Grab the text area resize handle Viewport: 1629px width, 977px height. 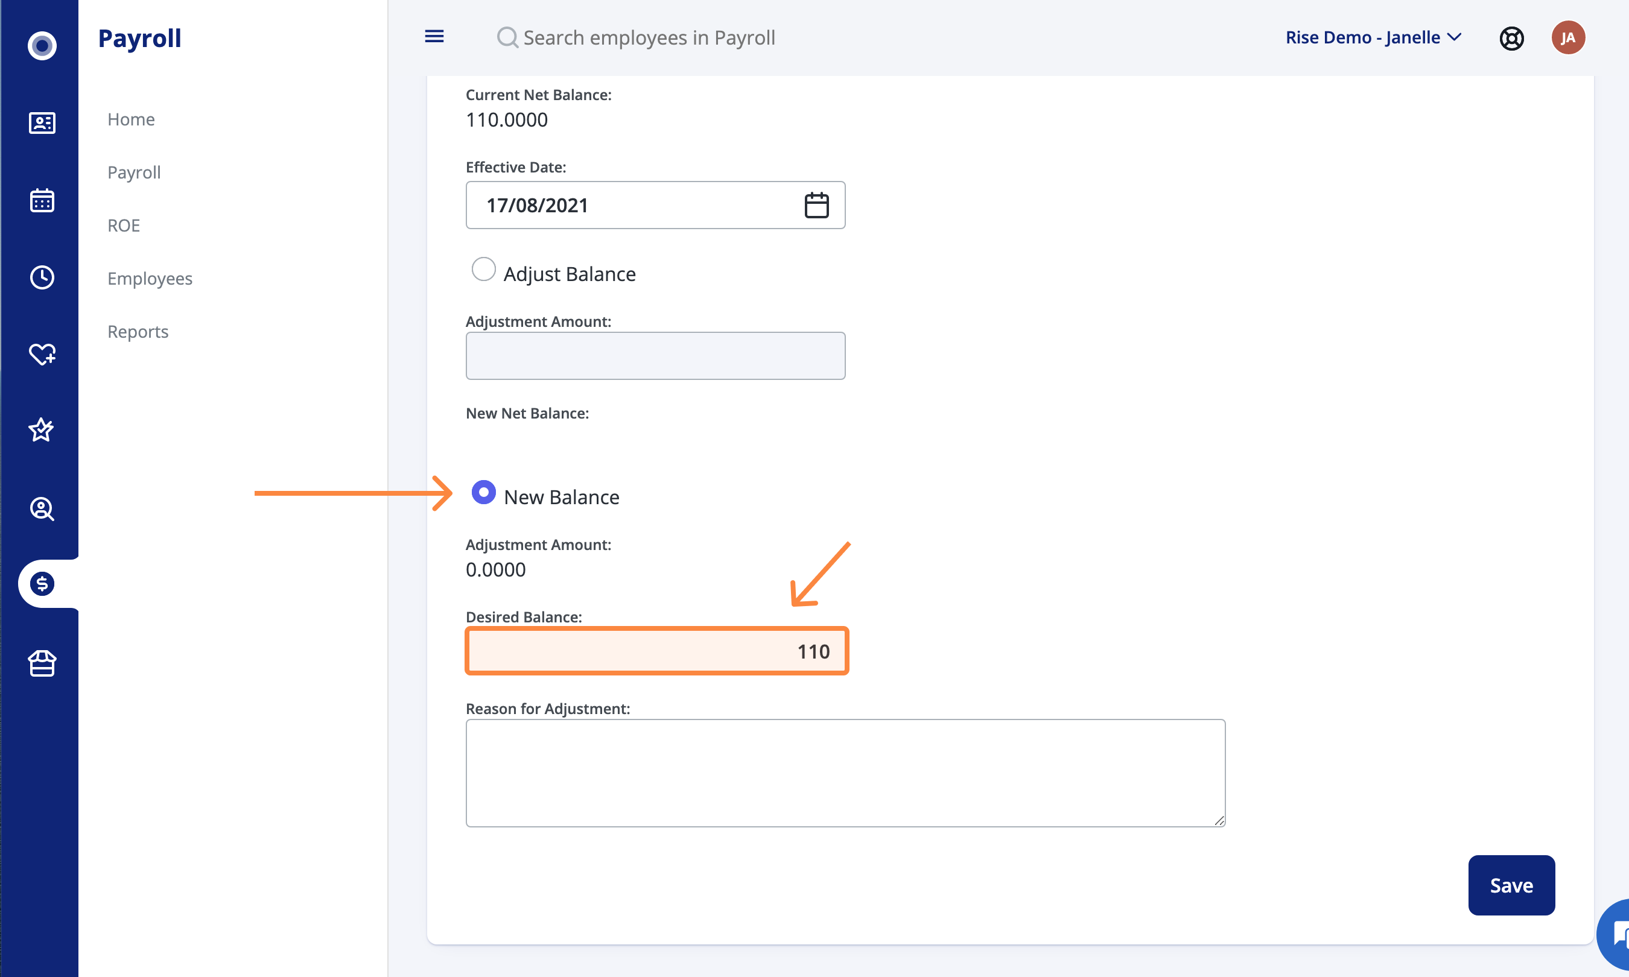pyautogui.click(x=1219, y=820)
